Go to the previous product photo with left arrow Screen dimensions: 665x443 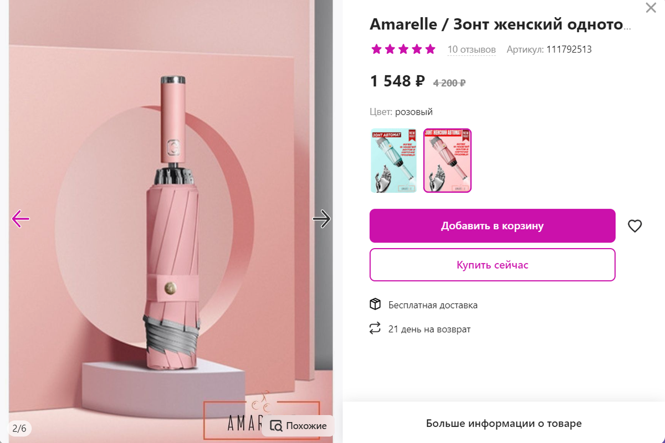point(21,219)
